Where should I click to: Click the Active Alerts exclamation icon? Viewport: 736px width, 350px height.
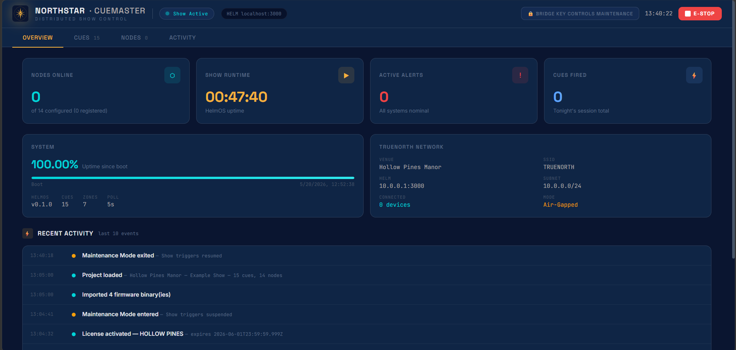(520, 75)
